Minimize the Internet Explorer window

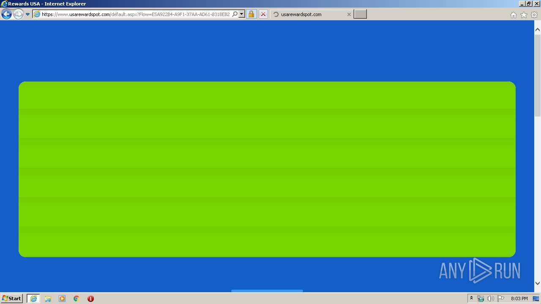pos(522,4)
